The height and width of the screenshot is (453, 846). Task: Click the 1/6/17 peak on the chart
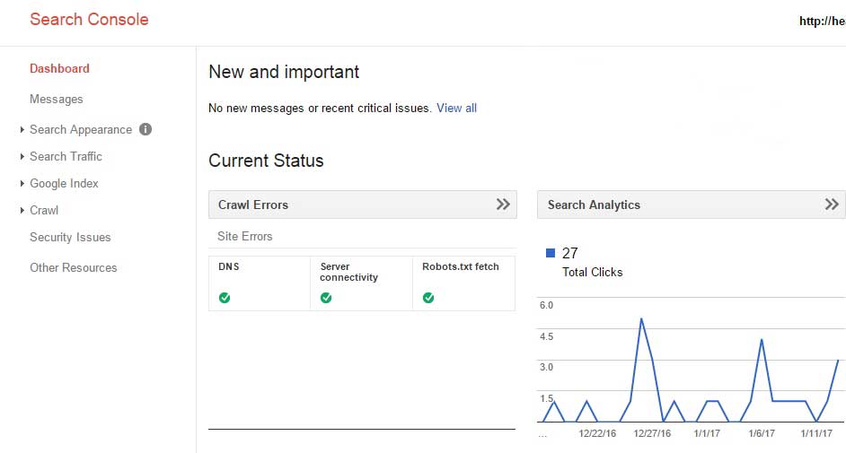click(x=762, y=340)
